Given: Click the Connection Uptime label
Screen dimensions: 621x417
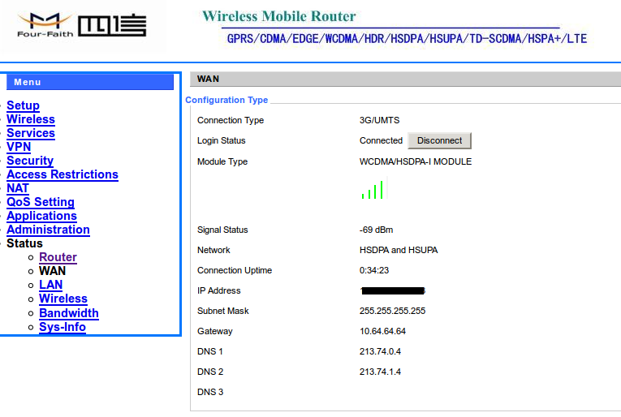Looking at the screenshot, I should click(x=235, y=270).
